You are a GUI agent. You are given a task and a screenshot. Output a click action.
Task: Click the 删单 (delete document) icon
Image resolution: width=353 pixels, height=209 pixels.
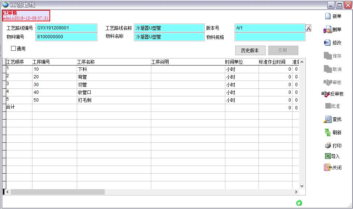pos(328,30)
